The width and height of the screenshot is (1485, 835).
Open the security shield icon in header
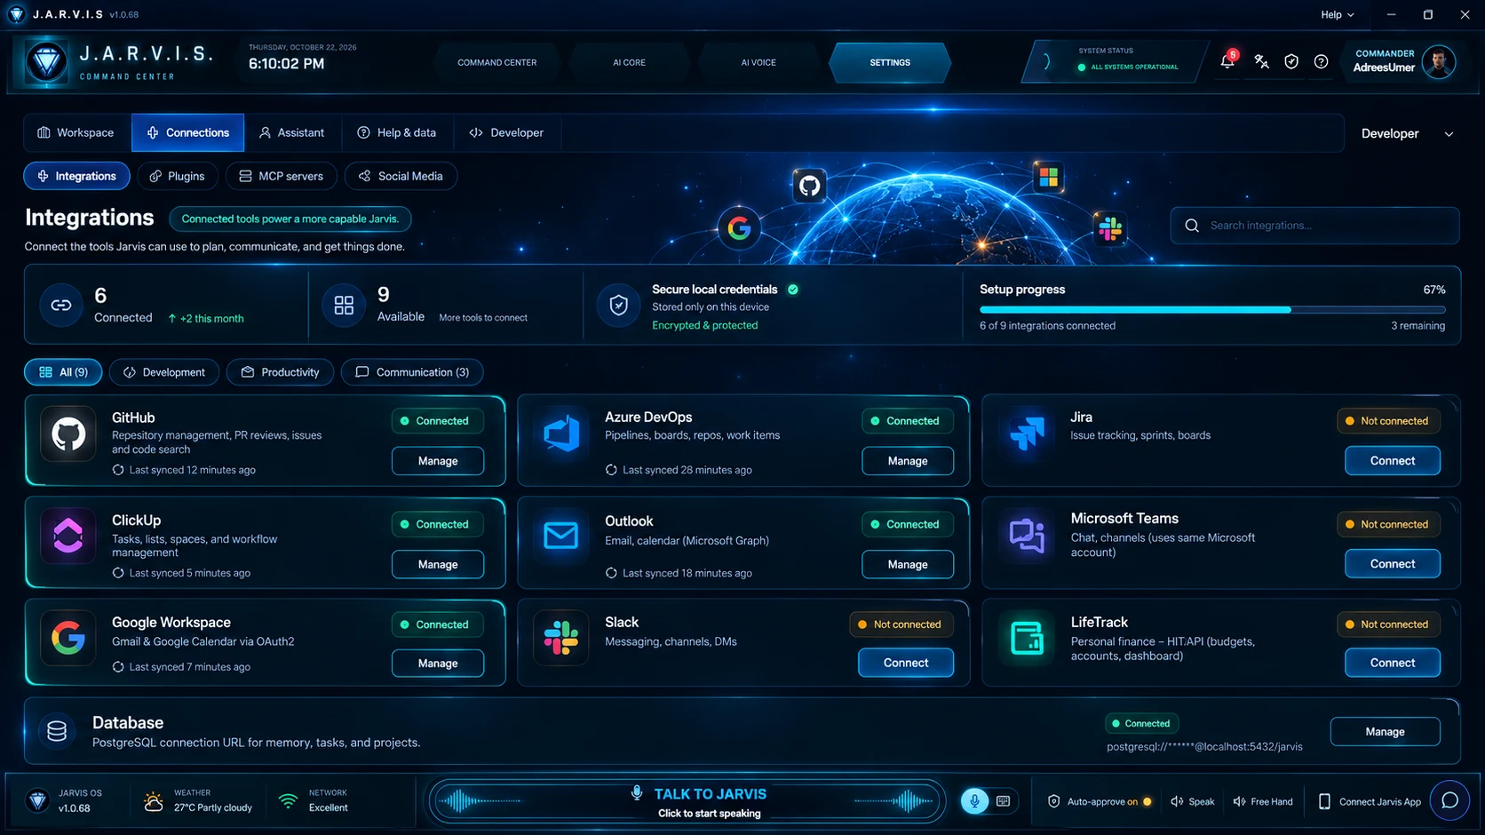pos(1291,61)
